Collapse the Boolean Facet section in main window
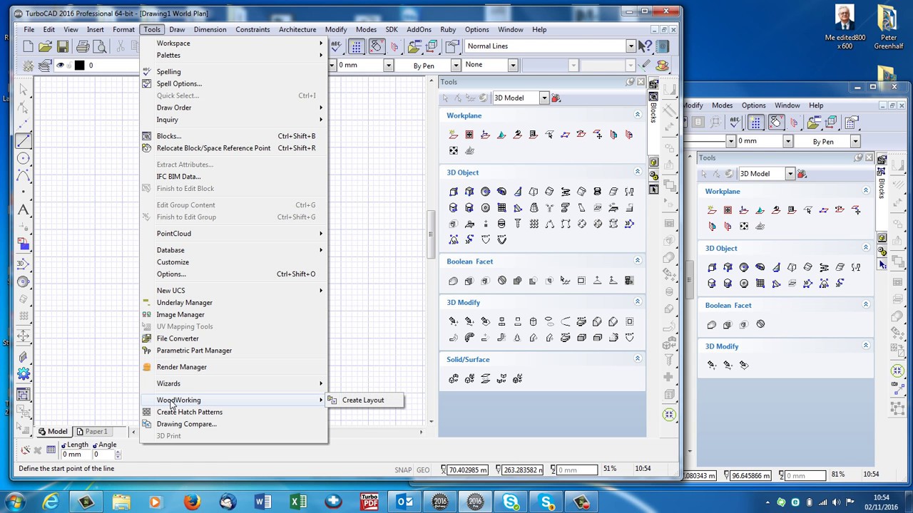Image resolution: width=913 pixels, height=513 pixels. coord(638,261)
